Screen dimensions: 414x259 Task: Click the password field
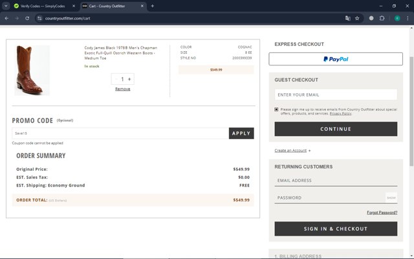click(x=329, y=197)
